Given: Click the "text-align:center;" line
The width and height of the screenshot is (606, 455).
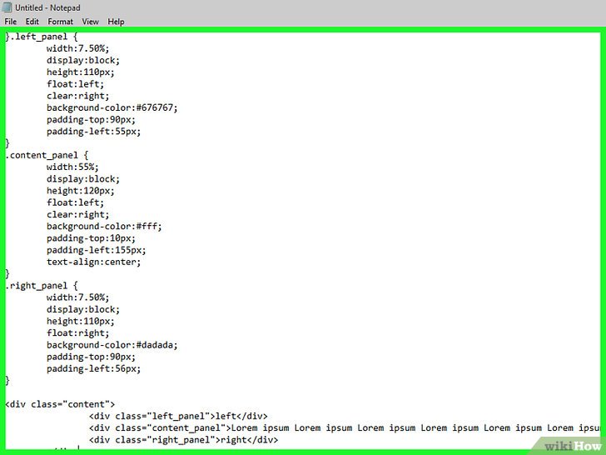Looking at the screenshot, I should point(93,262).
